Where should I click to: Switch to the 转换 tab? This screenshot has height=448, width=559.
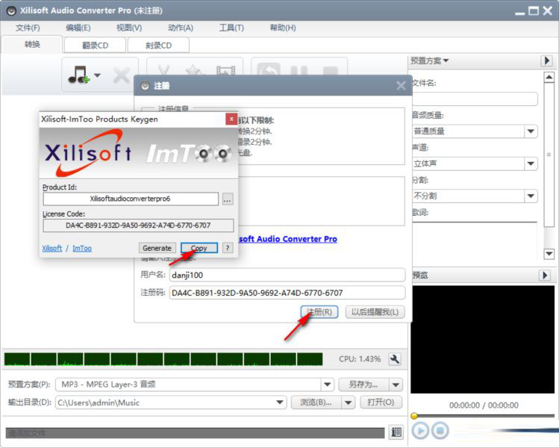[32, 45]
